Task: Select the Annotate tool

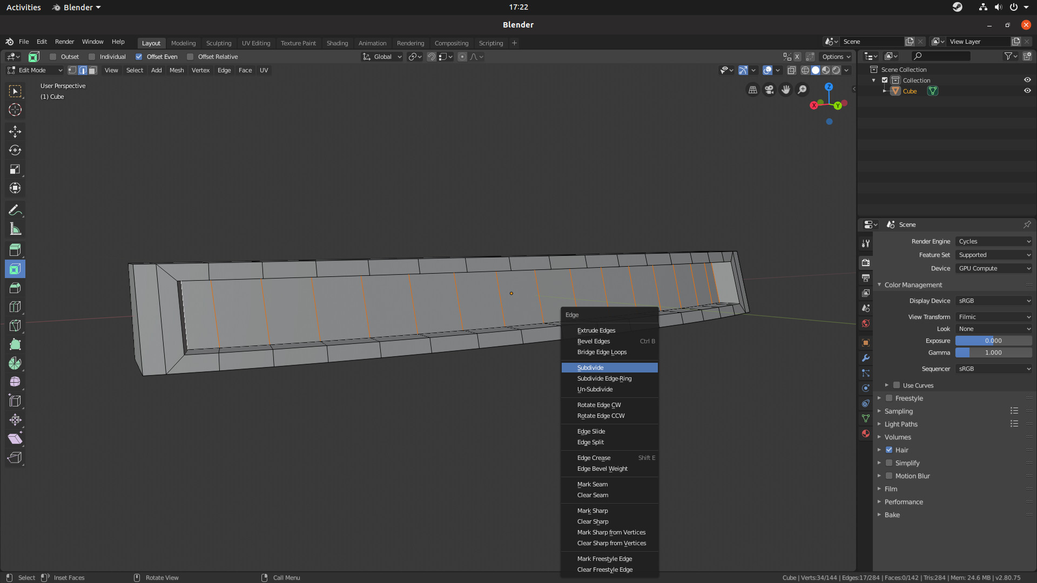Action: point(15,210)
